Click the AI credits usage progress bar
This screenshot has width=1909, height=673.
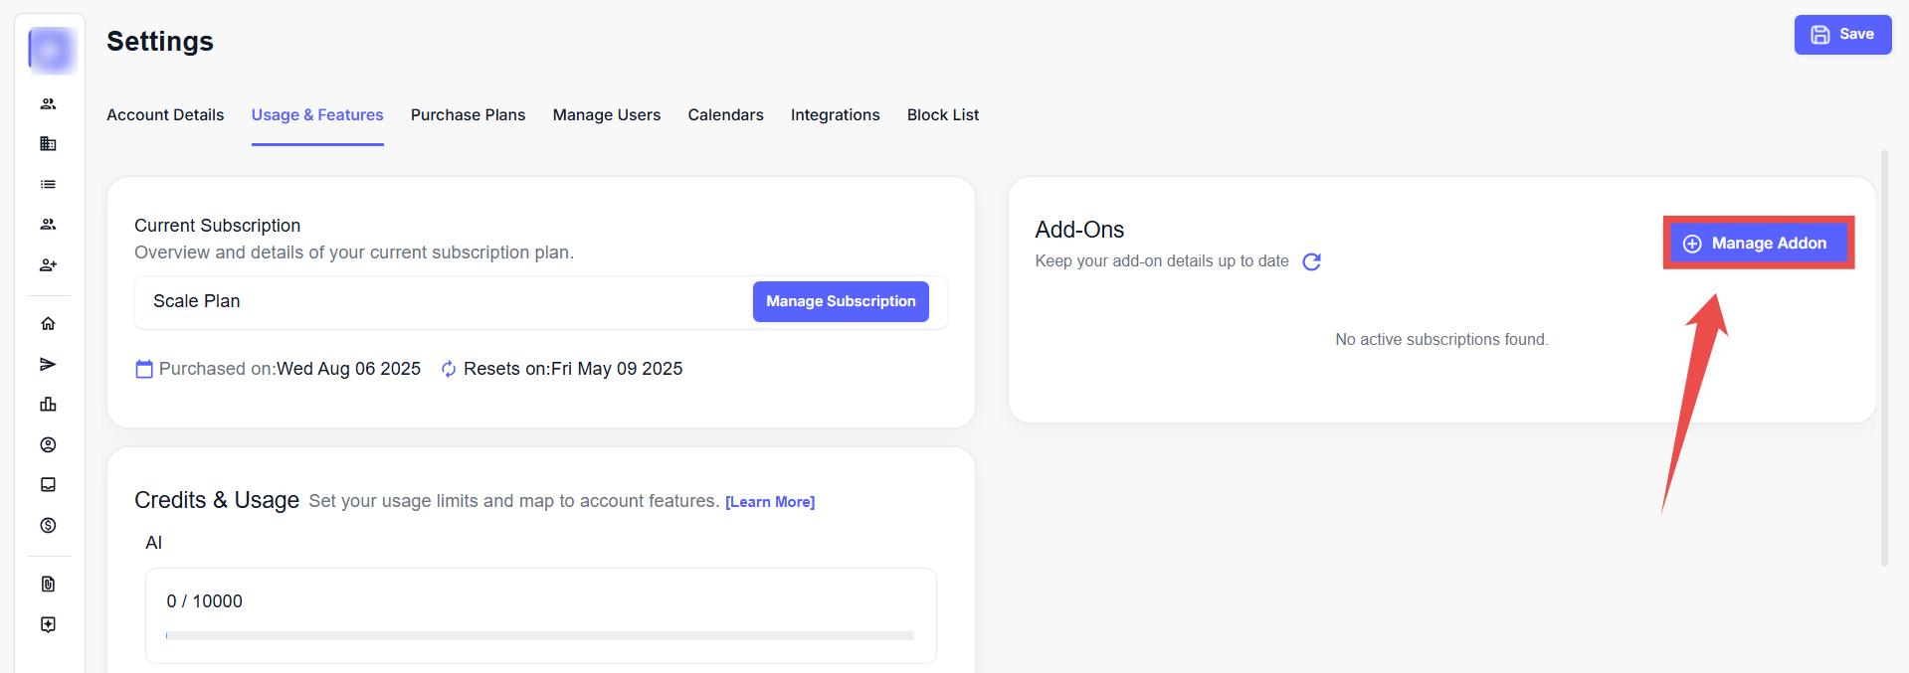tap(540, 635)
